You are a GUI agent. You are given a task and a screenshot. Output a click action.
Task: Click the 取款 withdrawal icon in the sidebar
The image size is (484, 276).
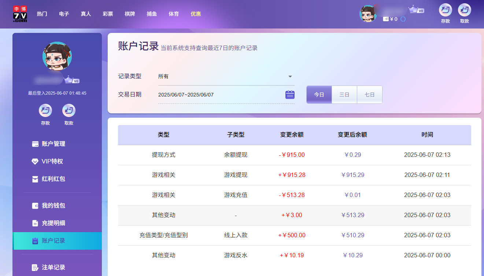point(69,111)
